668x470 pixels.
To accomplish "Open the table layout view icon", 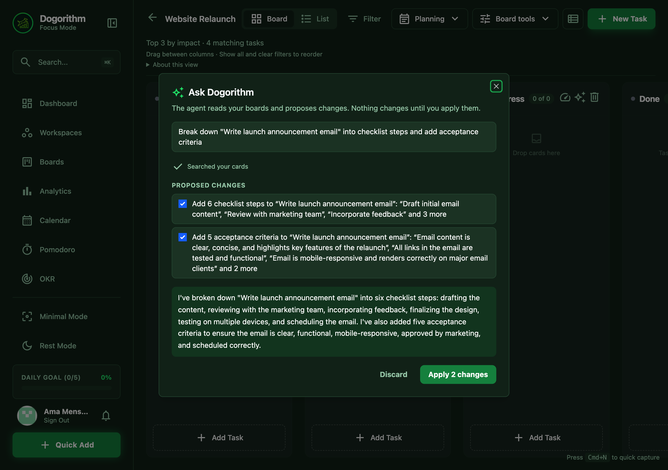I will (572, 19).
